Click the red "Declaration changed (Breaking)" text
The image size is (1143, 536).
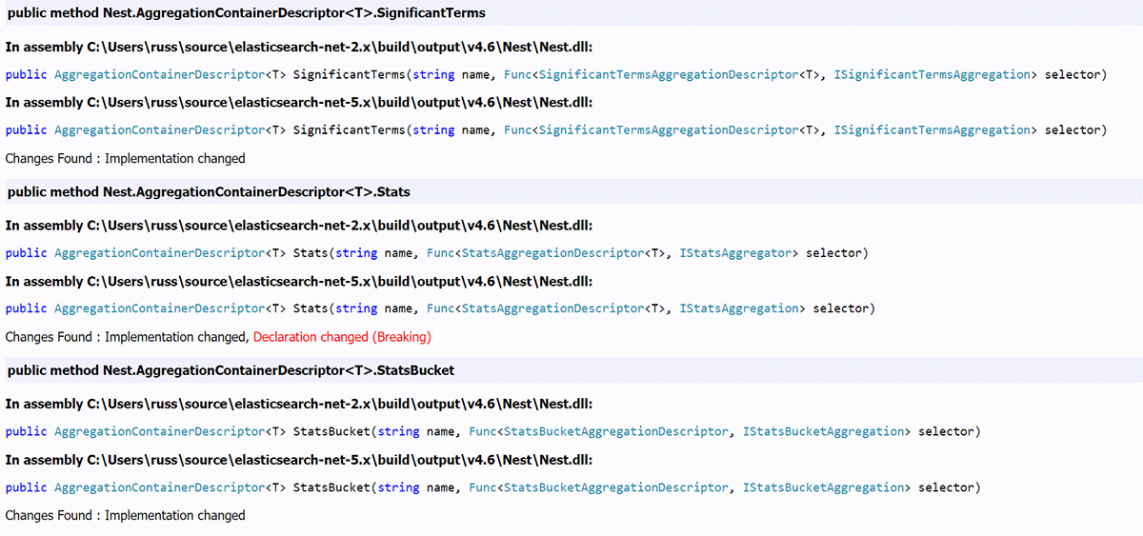coord(342,337)
